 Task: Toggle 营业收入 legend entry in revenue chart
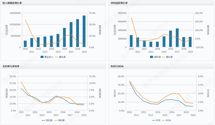click(47, 57)
